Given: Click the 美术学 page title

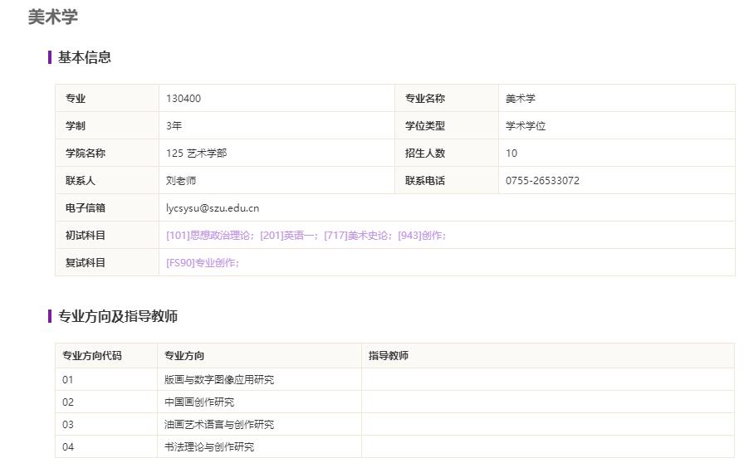Looking at the screenshot, I should (x=53, y=17).
